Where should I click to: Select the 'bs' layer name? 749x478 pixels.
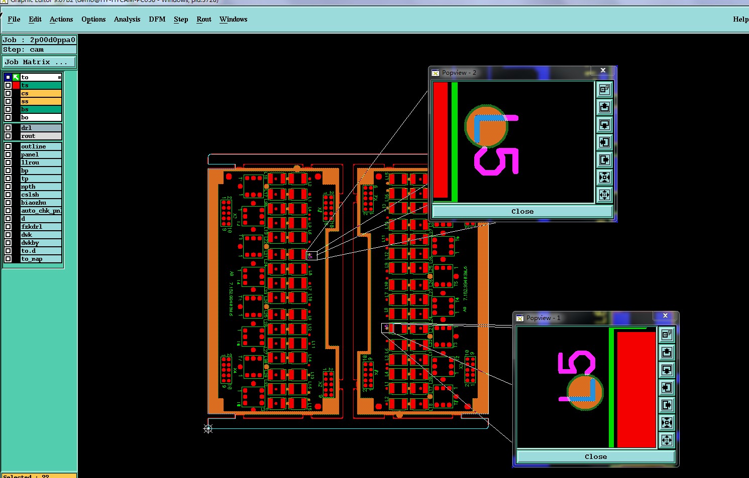41,109
